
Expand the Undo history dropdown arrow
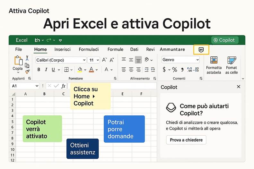click(x=43, y=40)
